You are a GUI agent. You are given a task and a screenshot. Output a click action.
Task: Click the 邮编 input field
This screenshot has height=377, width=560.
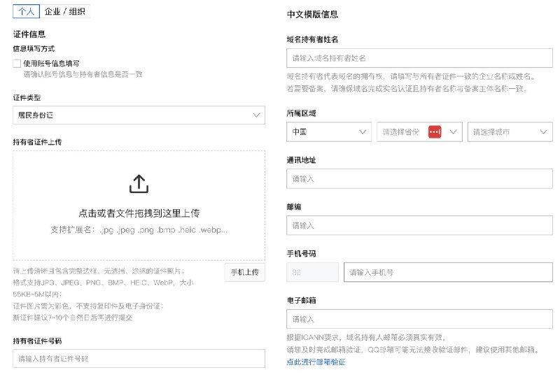[419, 226]
